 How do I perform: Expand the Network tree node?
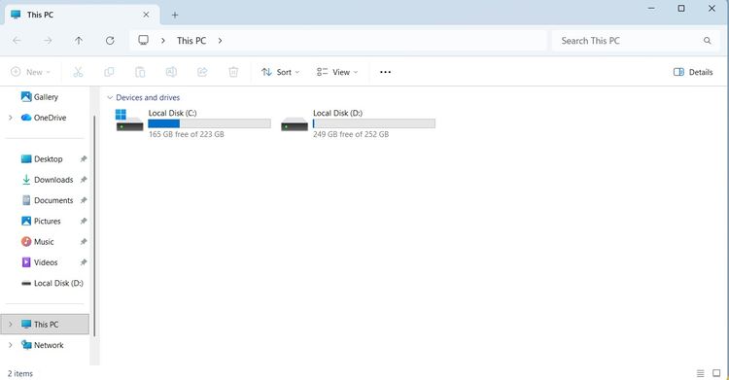click(x=11, y=345)
